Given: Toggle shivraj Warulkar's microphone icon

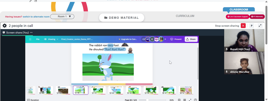Looking at the screenshot, I should point(227,72).
